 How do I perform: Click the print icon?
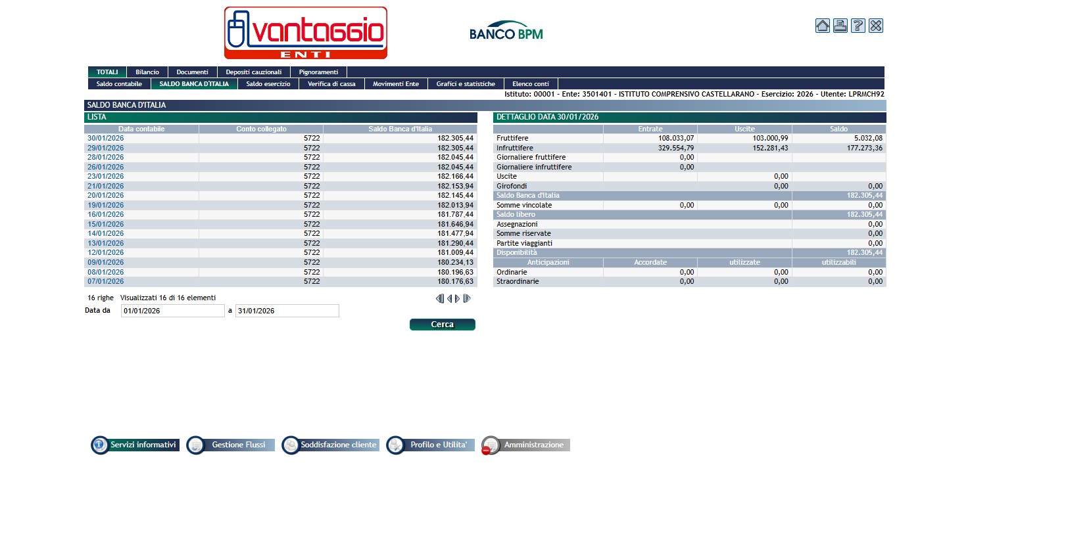(840, 26)
